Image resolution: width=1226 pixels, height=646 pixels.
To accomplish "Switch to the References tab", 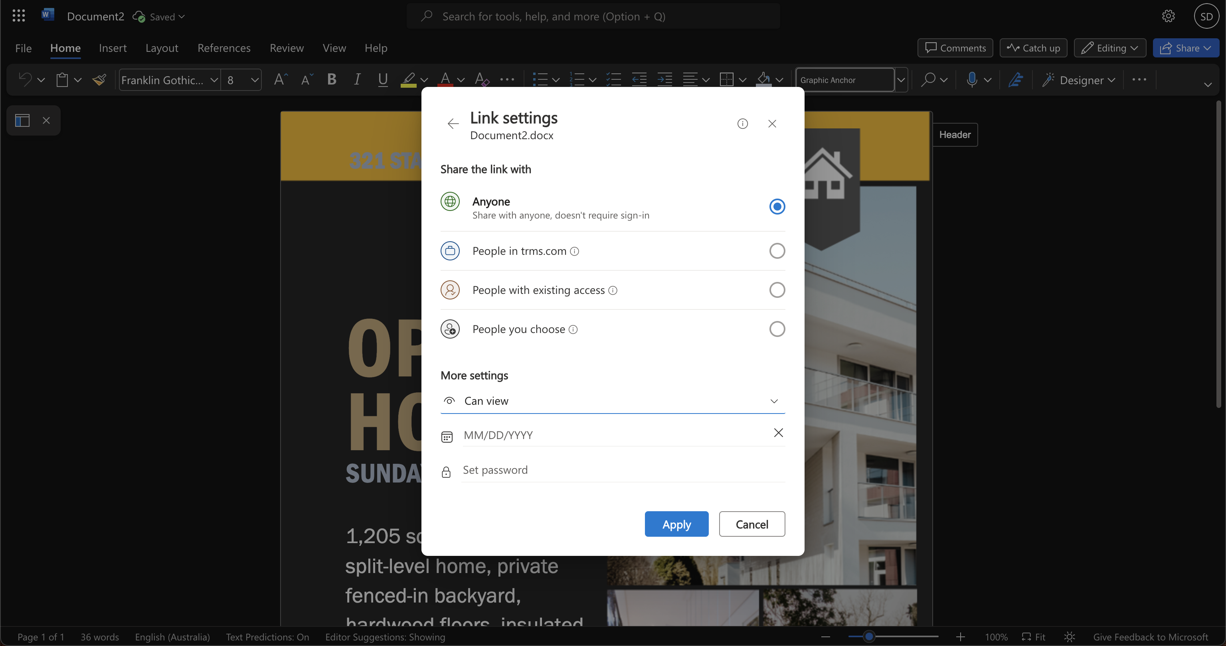I will 223,48.
